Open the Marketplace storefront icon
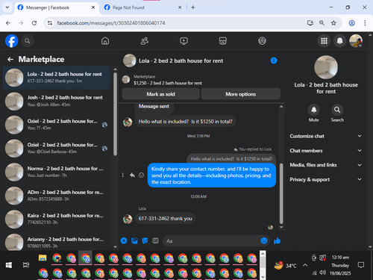This screenshot has height=280, width=373. pyautogui.click(x=223, y=41)
